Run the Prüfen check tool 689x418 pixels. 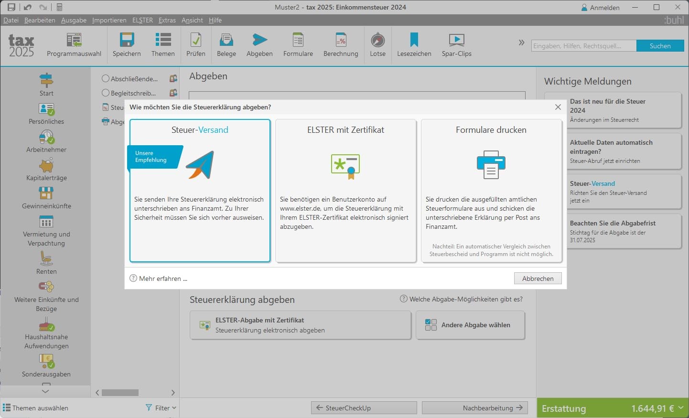196,45
